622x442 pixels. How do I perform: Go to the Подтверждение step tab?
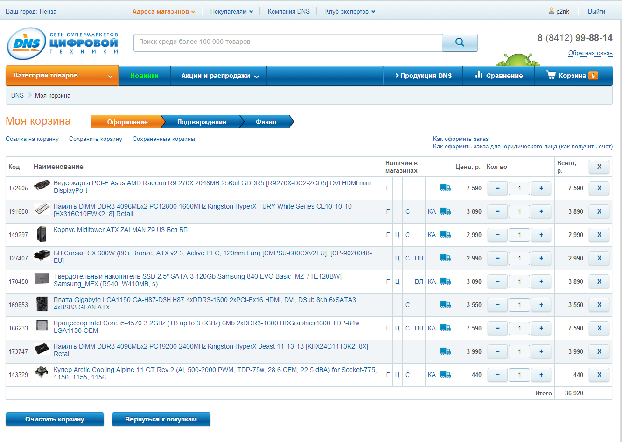tap(202, 122)
